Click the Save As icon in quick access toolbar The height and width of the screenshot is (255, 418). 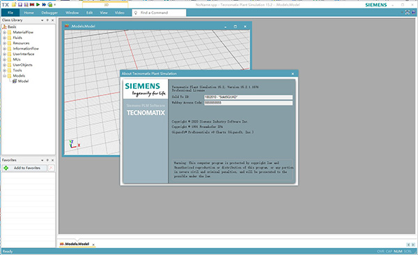click(x=26, y=5)
